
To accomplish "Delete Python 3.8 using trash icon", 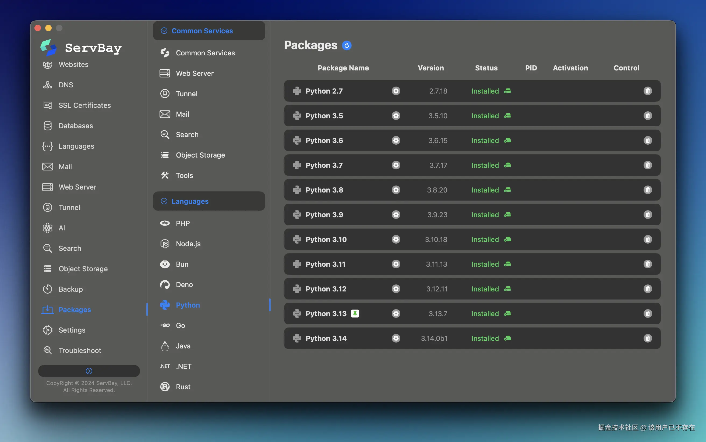I will point(648,190).
